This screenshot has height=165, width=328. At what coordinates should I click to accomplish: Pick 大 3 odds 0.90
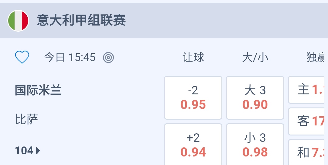click(255, 97)
